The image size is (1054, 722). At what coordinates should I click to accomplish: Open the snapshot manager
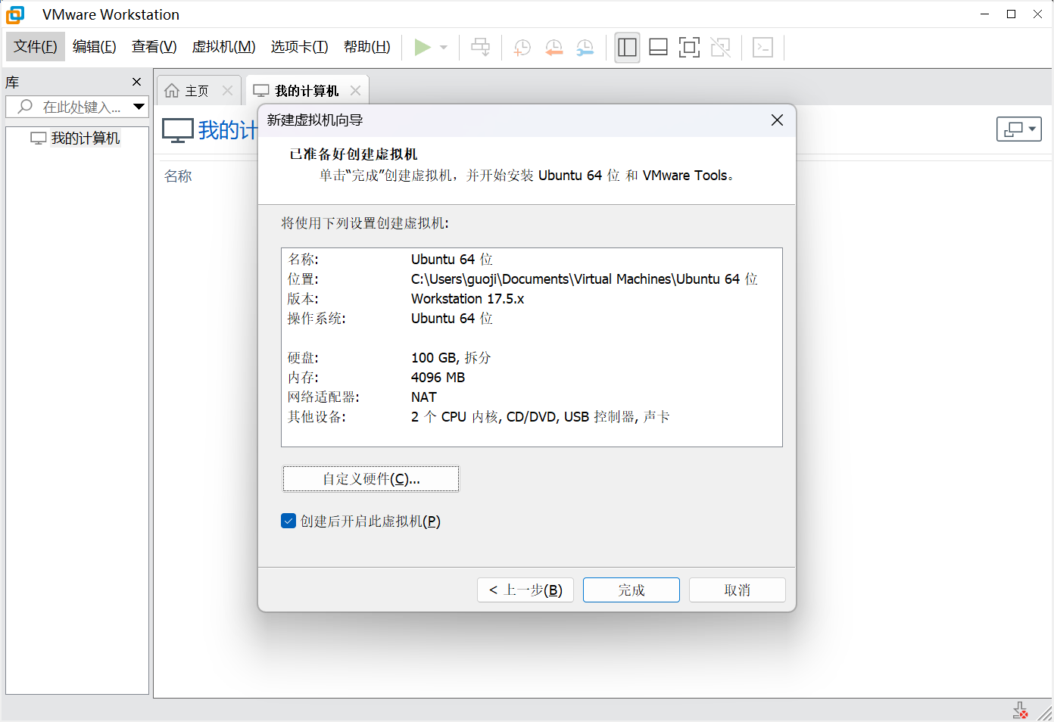tap(585, 47)
